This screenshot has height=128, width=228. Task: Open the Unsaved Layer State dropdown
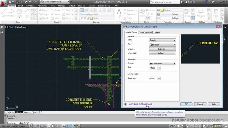point(97,14)
